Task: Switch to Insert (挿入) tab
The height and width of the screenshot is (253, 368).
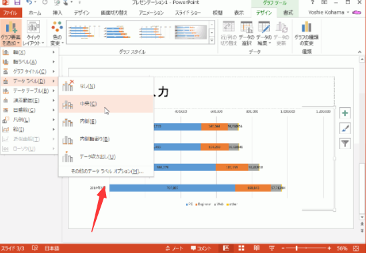Action: pyautogui.click(x=57, y=13)
